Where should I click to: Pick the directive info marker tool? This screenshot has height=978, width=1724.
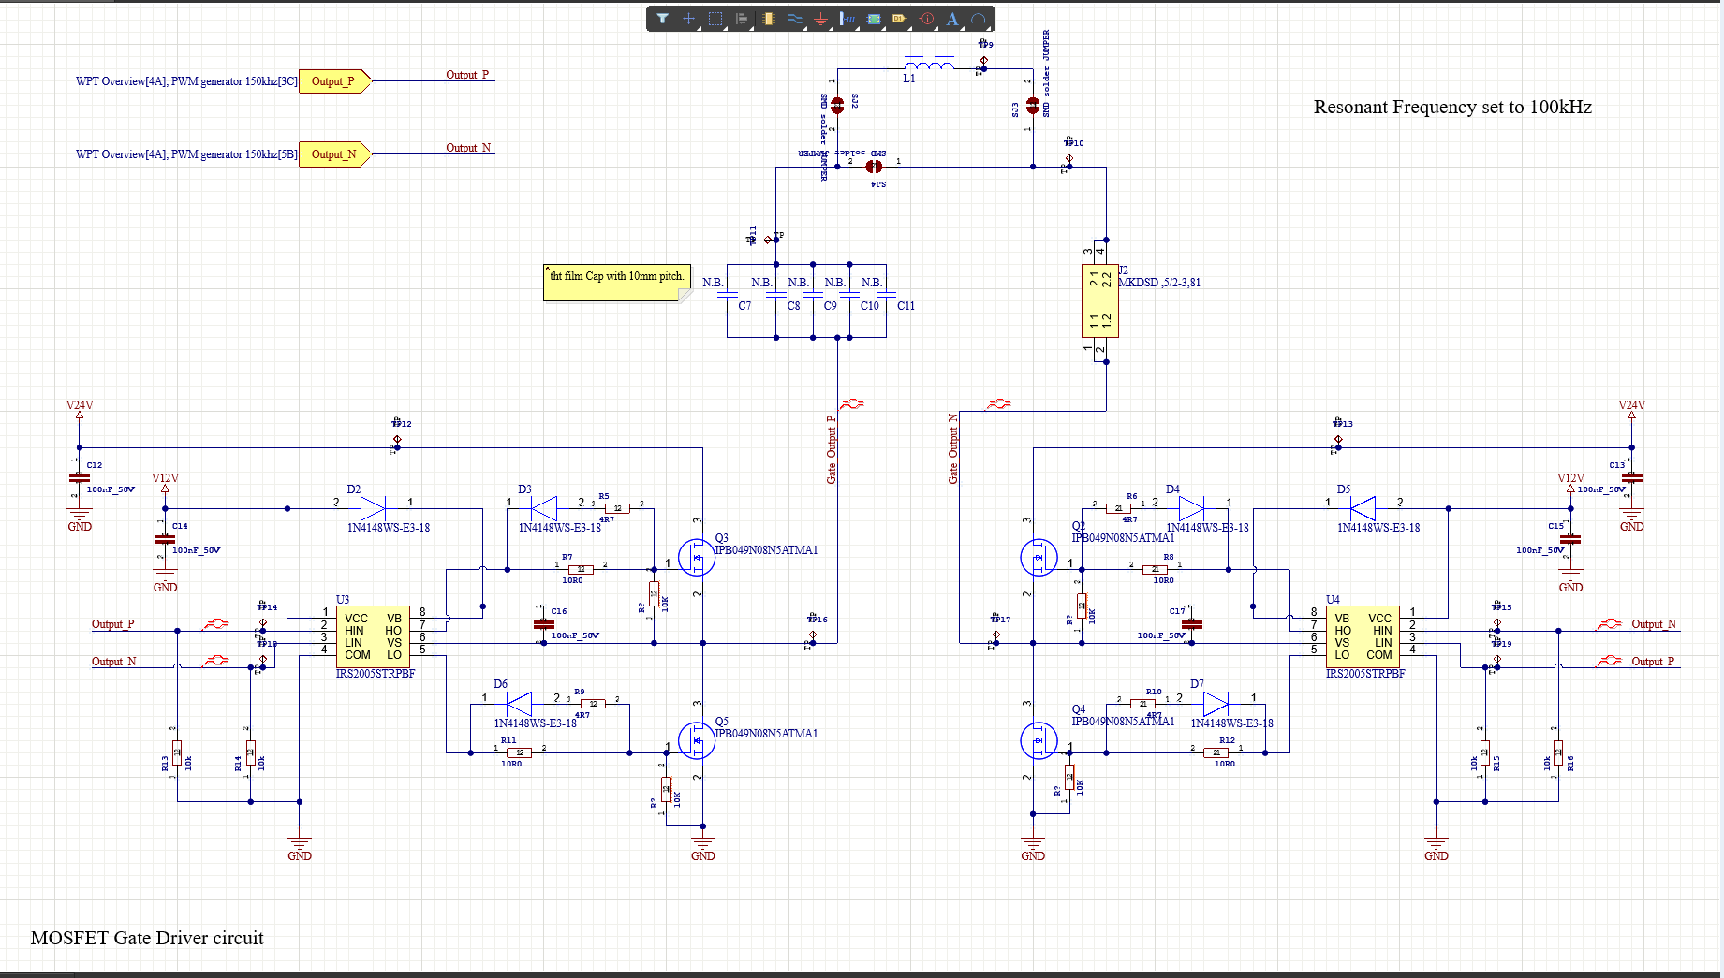[926, 19]
